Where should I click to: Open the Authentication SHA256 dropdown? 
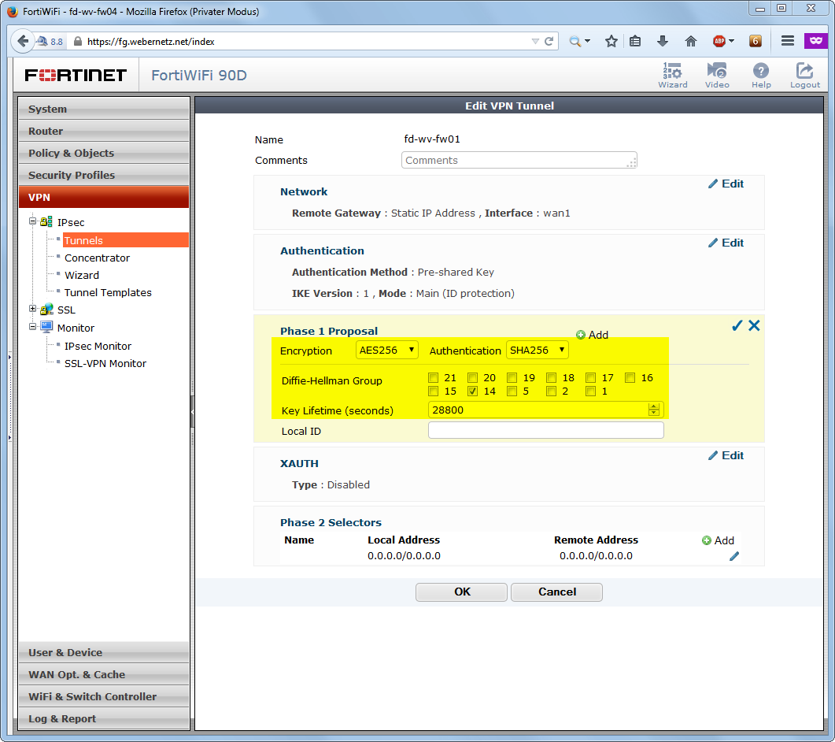537,351
